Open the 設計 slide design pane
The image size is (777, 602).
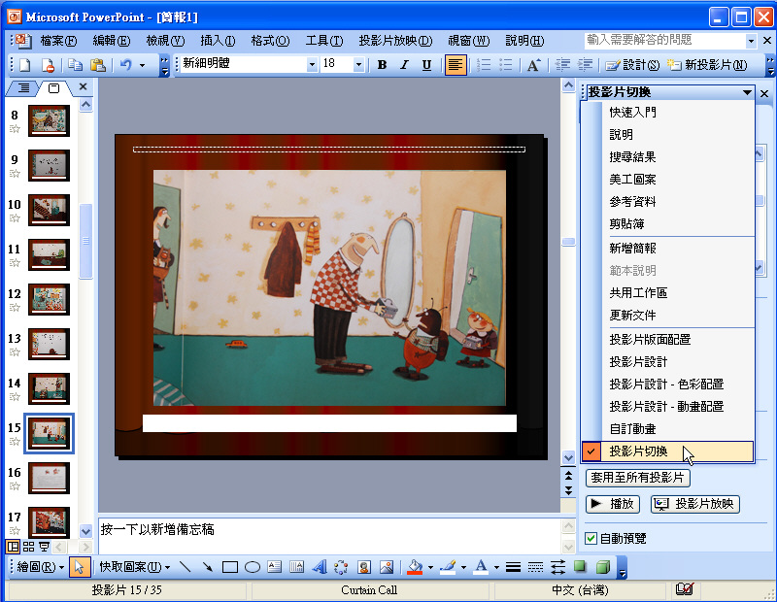[x=633, y=65]
